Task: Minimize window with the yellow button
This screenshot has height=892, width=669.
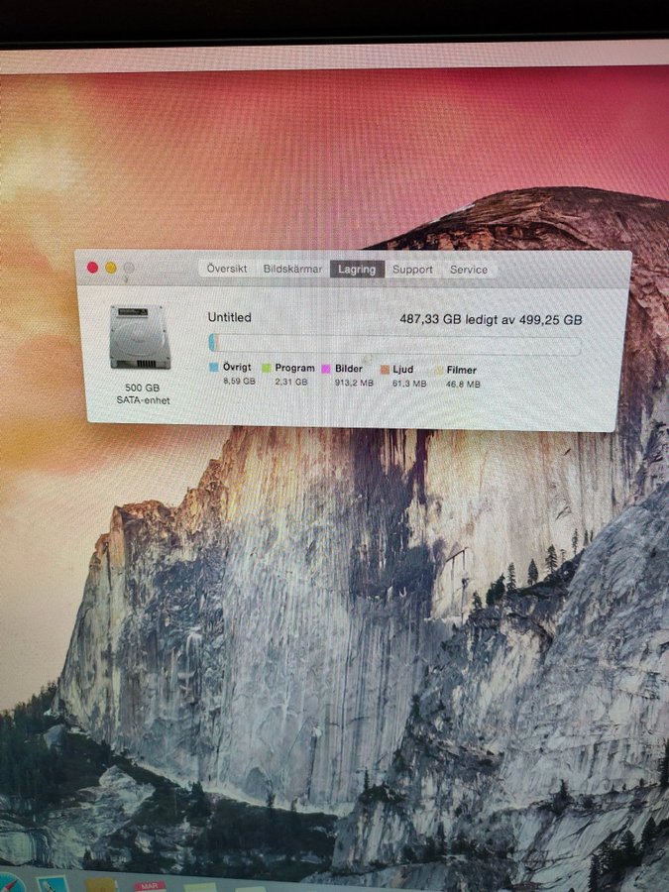Action: point(111,268)
